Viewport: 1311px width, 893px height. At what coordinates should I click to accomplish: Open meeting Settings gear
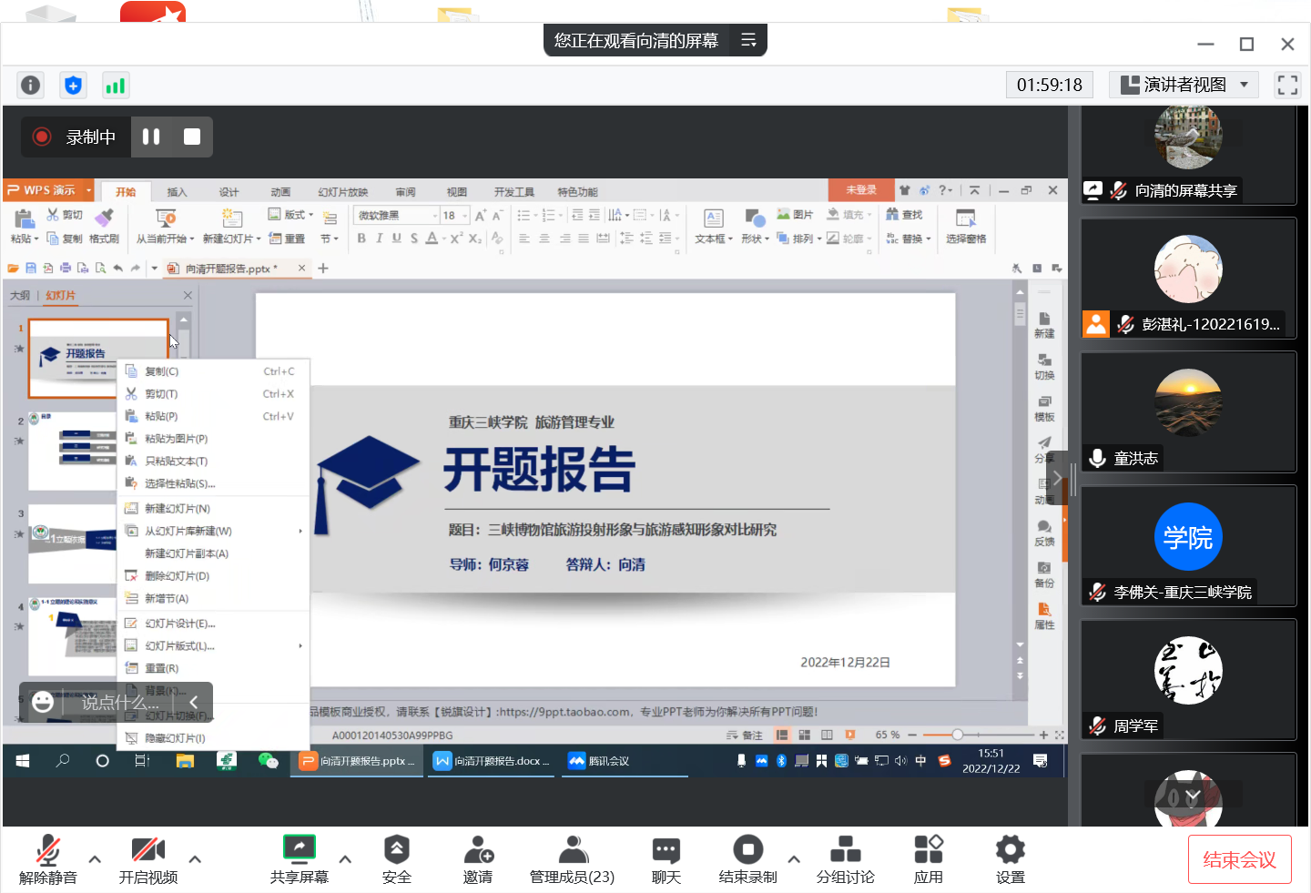1010,859
